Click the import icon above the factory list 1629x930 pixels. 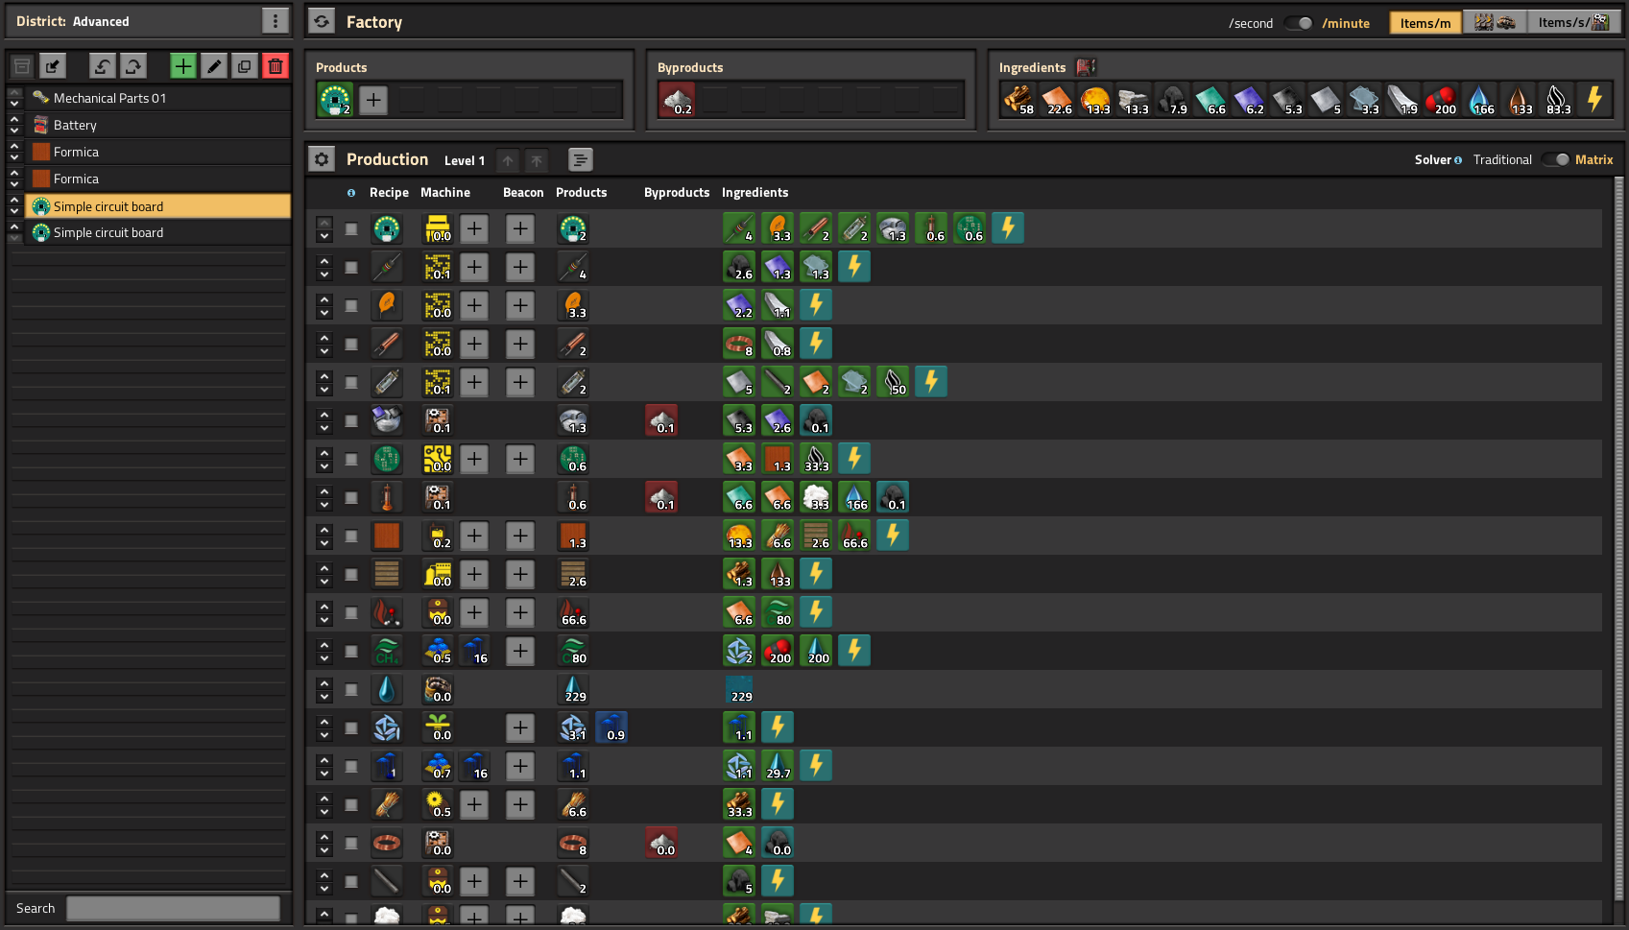point(53,66)
